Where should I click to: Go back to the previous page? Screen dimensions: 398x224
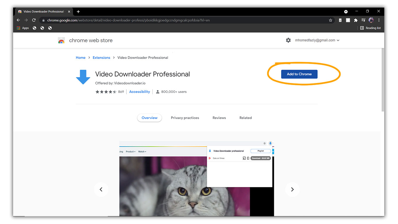point(18,20)
